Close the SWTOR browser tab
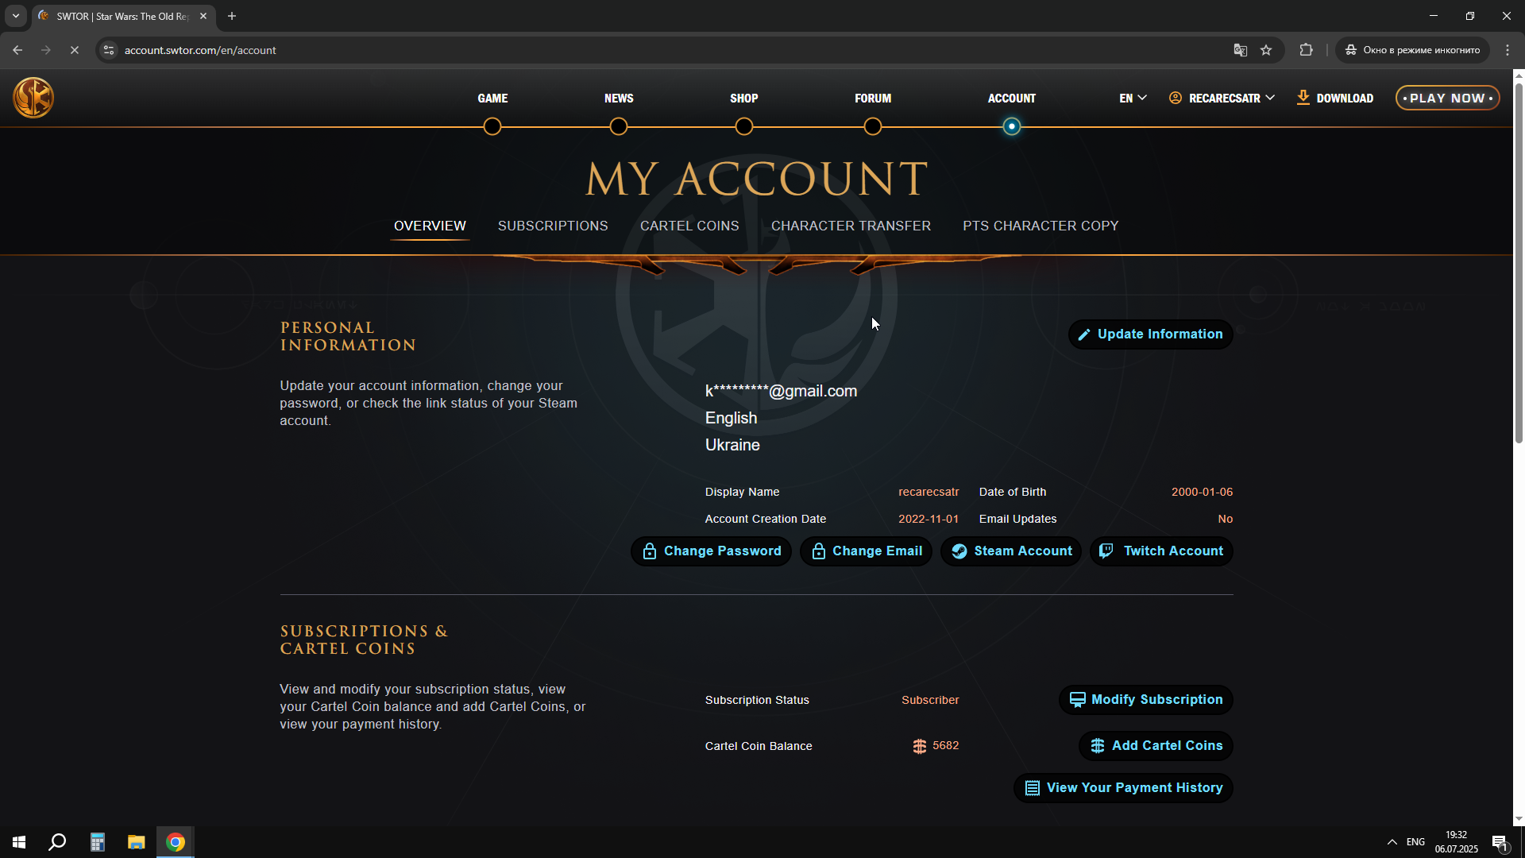Image resolution: width=1525 pixels, height=858 pixels. click(203, 16)
